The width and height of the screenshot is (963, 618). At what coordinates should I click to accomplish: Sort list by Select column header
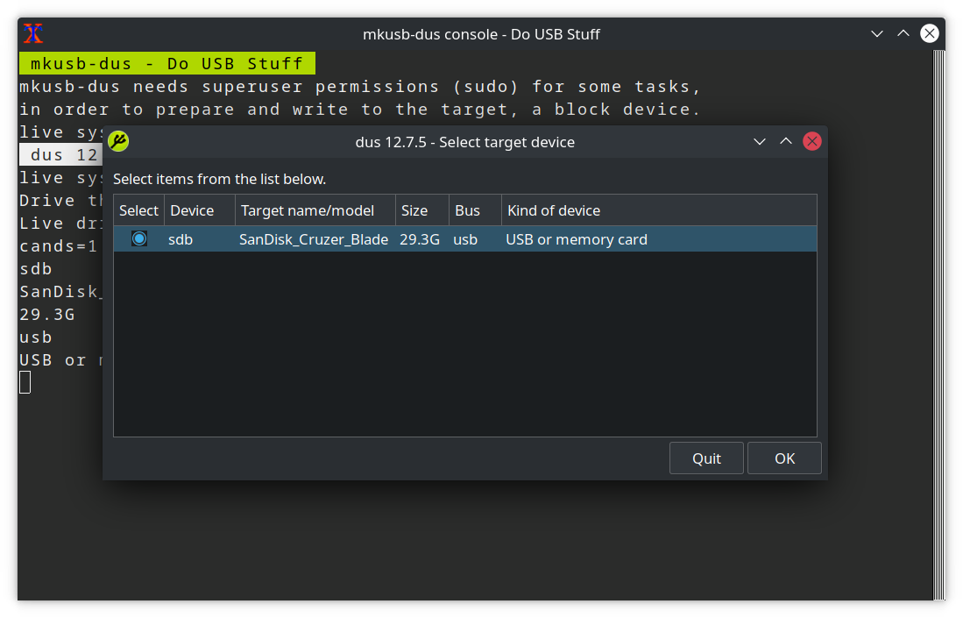(x=139, y=210)
